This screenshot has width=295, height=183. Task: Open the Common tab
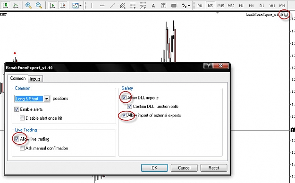(17, 78)
